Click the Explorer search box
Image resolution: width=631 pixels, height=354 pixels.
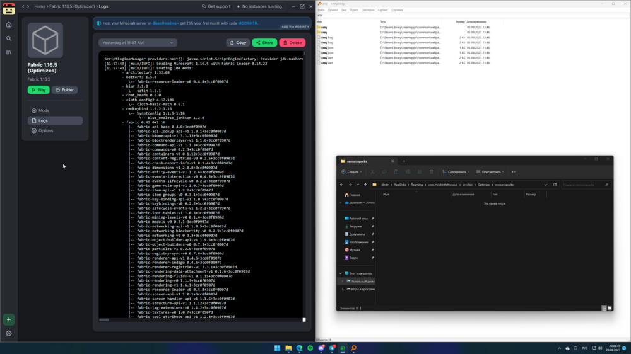point(586,185)
